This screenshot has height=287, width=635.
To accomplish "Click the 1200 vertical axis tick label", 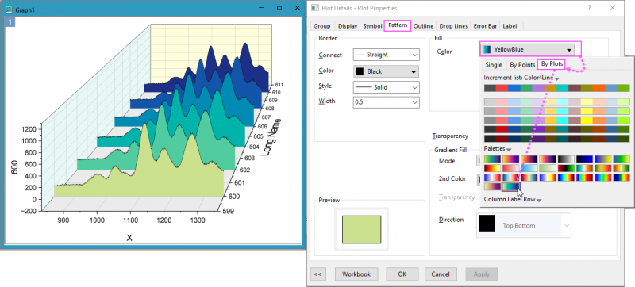I will tap(29, 129).
